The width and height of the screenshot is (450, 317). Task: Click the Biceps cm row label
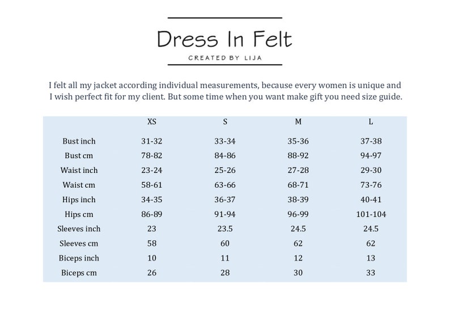(79, 273)
